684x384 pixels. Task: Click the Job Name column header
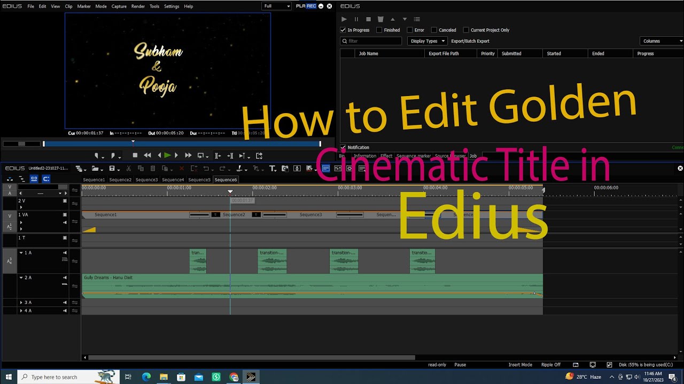coord(389,53)
